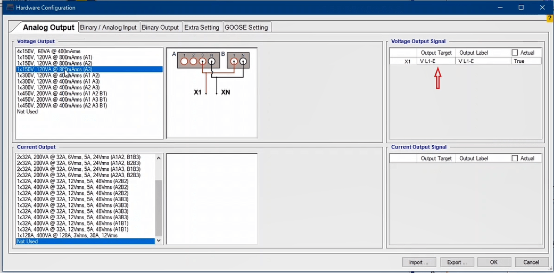The image size is (554, 273).
Task: Click terminal 1 of group B in diagram
Action: [234, 61]
